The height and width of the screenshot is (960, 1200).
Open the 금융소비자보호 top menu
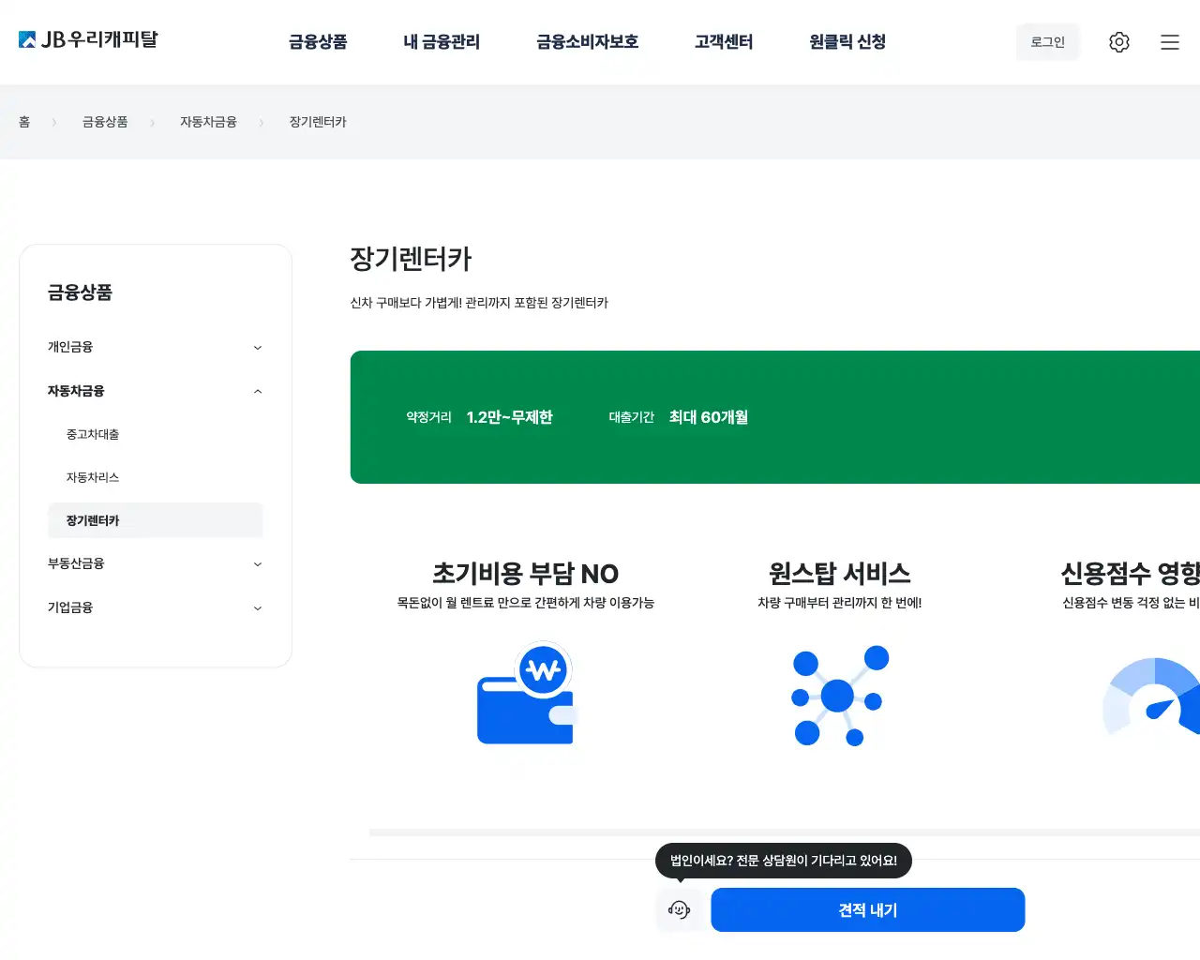click(587, 42)
